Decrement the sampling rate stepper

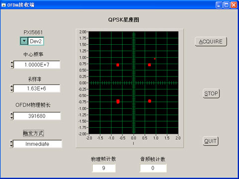[x=11, y=90]
